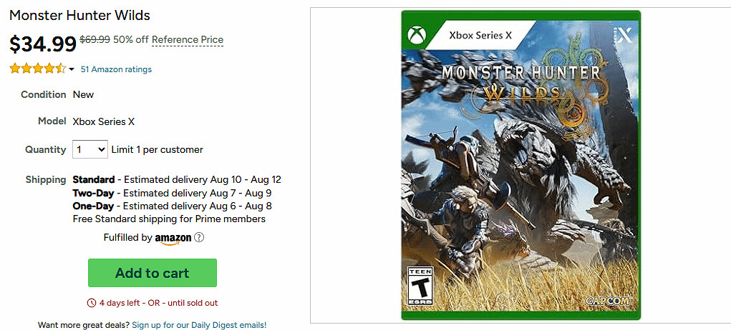Click the five-star rating icons
731x330 pixels.
tap(37, 69)
